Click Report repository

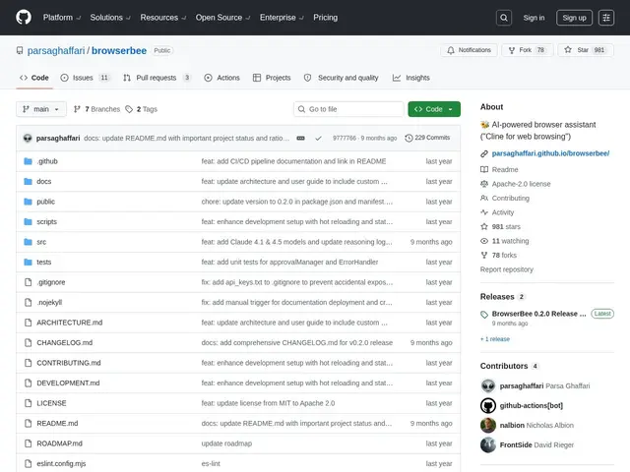507,269
